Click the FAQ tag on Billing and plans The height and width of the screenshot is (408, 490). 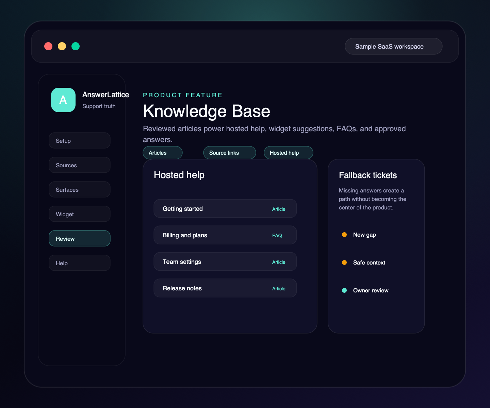[x=277, y=236]
